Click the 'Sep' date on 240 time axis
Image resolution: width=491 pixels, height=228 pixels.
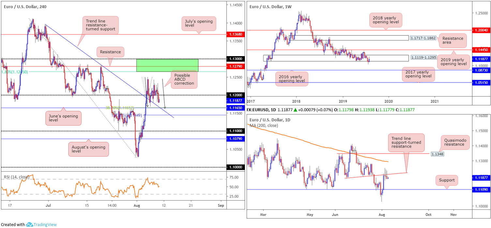pyautogui.click(x=221, y=206)
